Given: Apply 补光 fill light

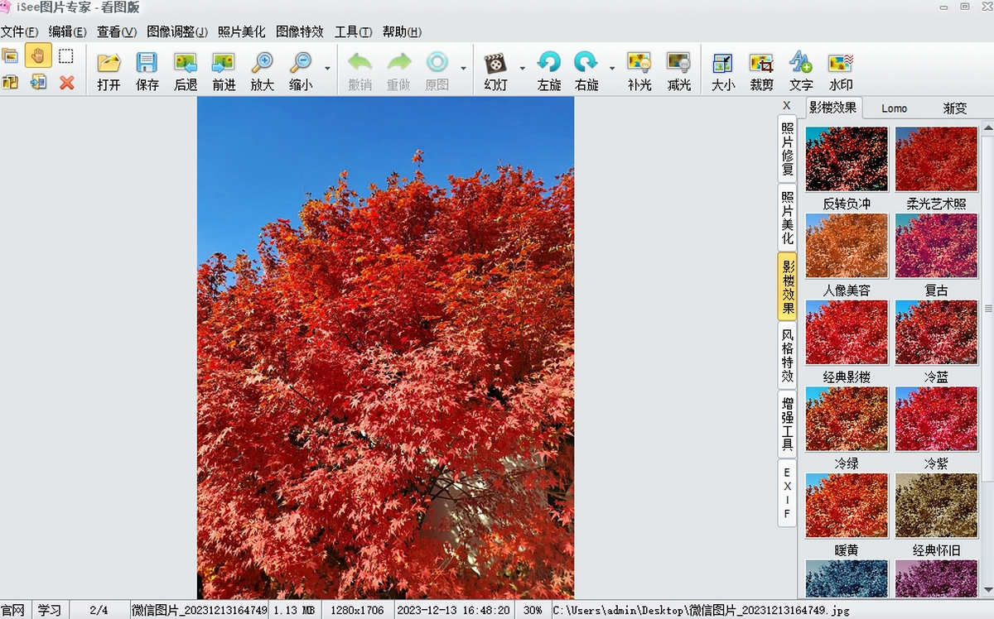Looking at the screenshot, I should click(639, 72).
